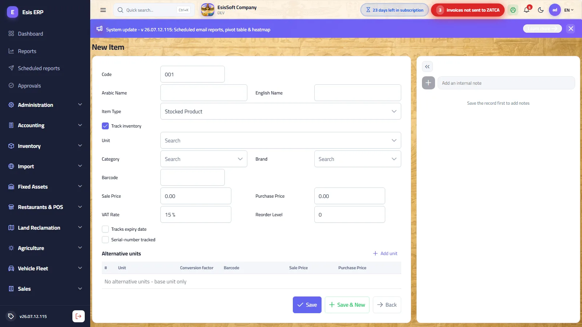
Task: Click the Save & New button
Action: click(x=347, y=305)
